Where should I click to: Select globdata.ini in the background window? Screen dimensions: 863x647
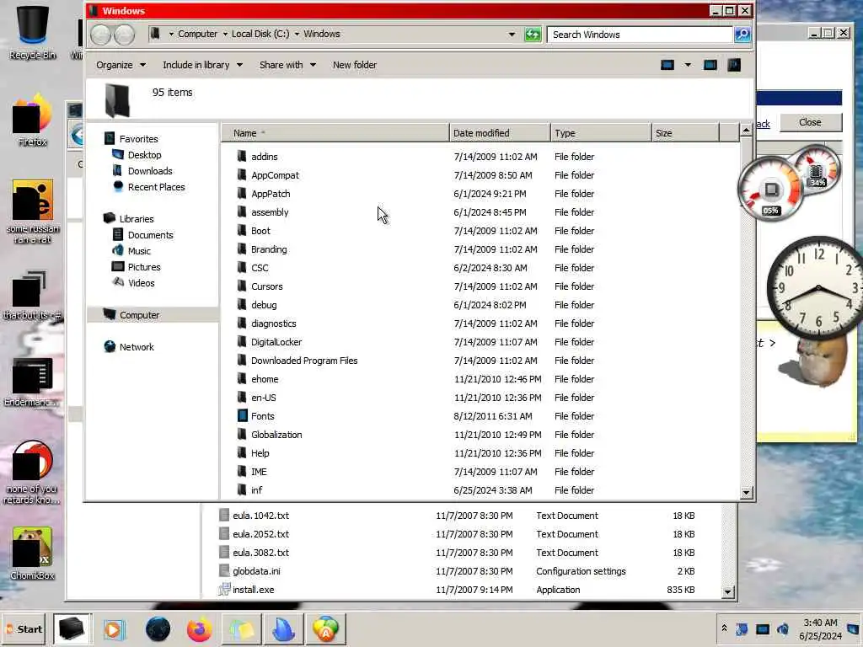point(256,571)
